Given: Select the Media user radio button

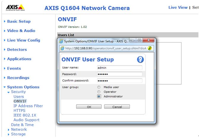Looking at the screenshot, I should 99,87.
